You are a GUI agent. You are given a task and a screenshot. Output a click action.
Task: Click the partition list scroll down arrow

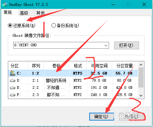(x=141, y=96)
